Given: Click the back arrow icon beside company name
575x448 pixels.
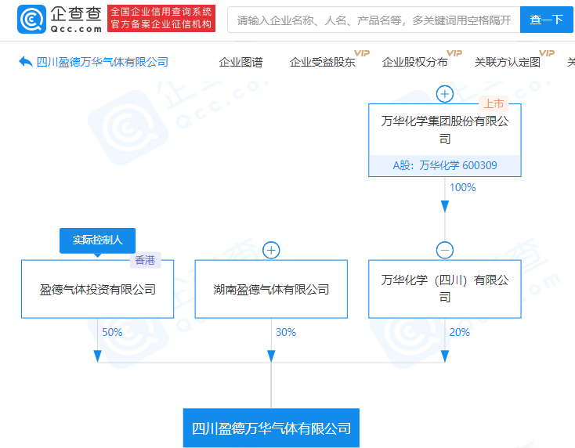Looking at the screenshot, I should [x=25, y=62].
